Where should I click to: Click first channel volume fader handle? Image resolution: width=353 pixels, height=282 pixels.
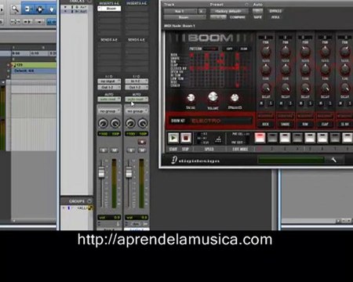101,172
